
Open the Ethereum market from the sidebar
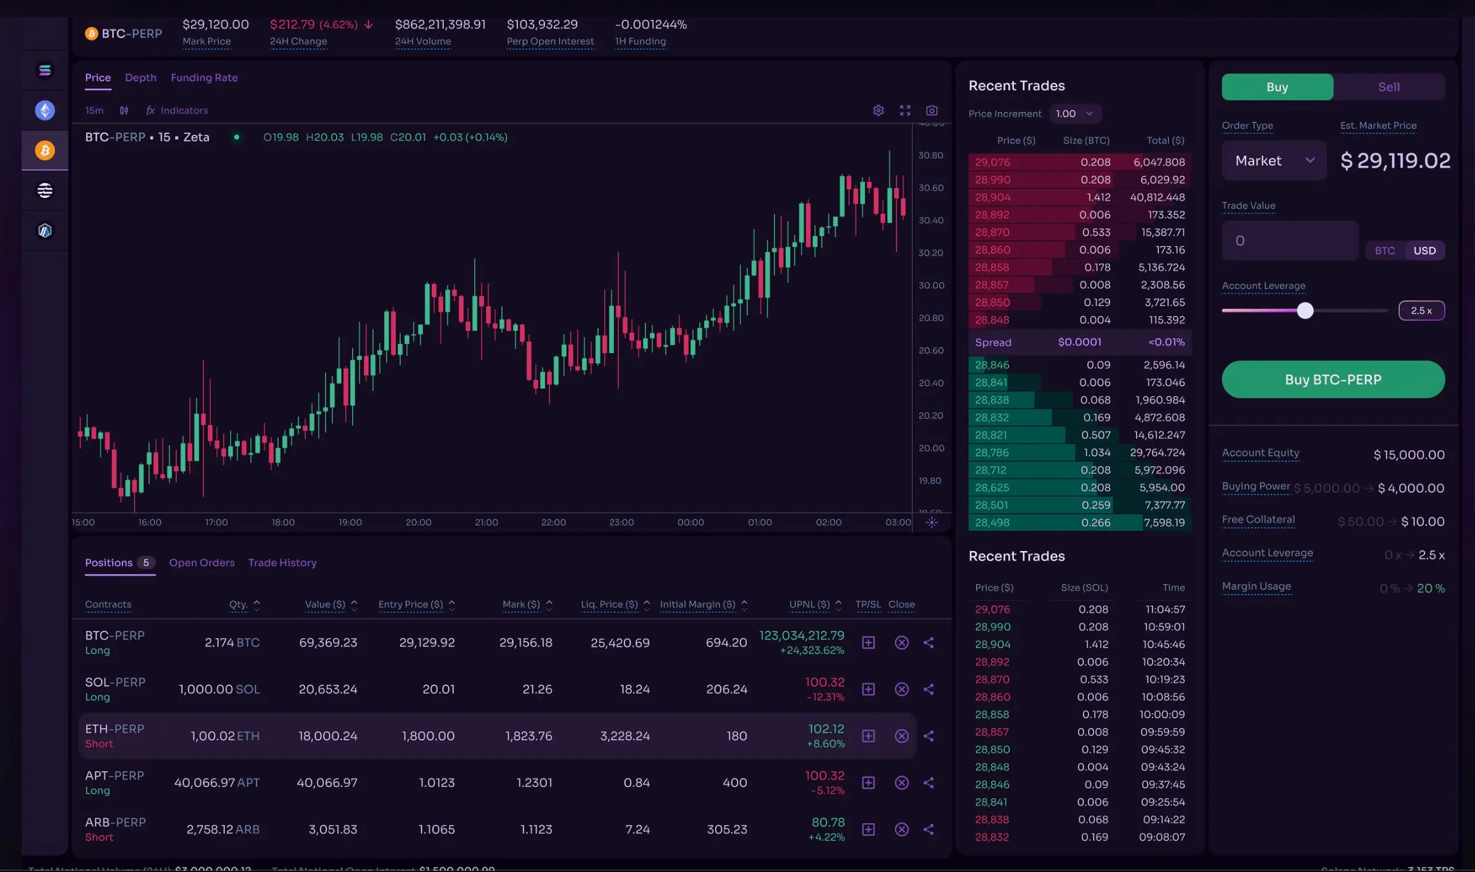point(45,110)
